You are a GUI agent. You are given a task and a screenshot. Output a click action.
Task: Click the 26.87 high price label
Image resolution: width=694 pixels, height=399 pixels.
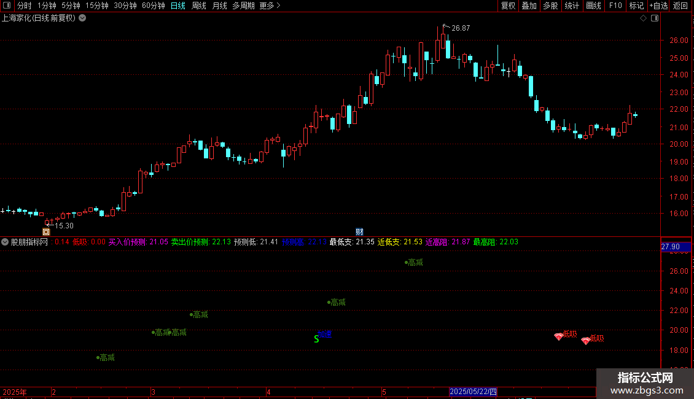[x=461, y=28]
